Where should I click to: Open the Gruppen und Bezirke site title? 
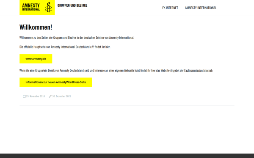tap(72, 5)
